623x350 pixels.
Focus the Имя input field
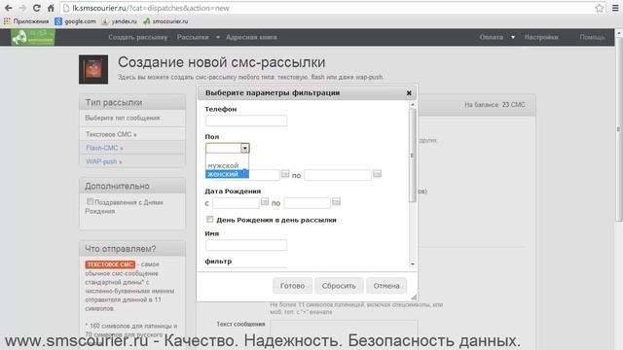[x=246, y=245]
